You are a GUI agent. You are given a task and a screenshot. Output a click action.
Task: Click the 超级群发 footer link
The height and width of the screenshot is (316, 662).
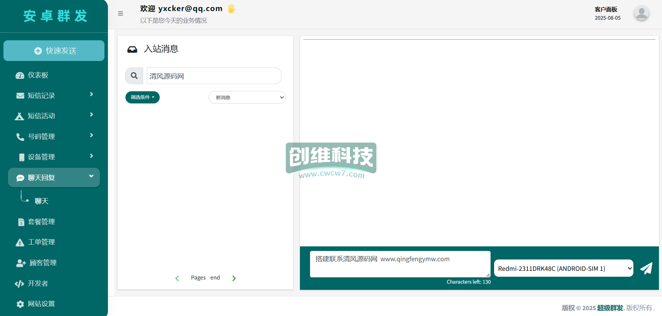[610, 308]
